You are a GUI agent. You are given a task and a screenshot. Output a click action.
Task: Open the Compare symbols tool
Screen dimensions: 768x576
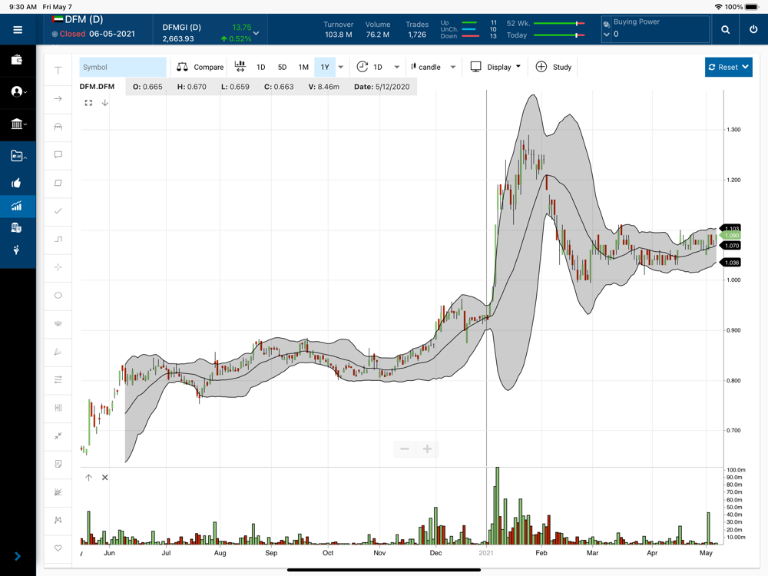point(200,67)
